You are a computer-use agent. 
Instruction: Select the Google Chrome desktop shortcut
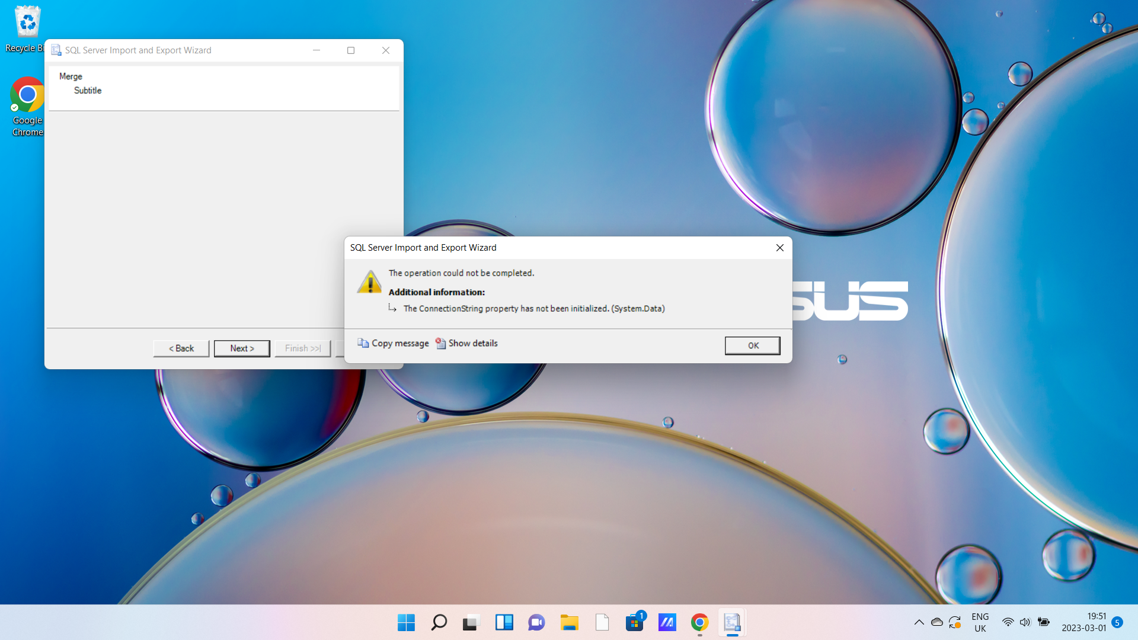27,107
